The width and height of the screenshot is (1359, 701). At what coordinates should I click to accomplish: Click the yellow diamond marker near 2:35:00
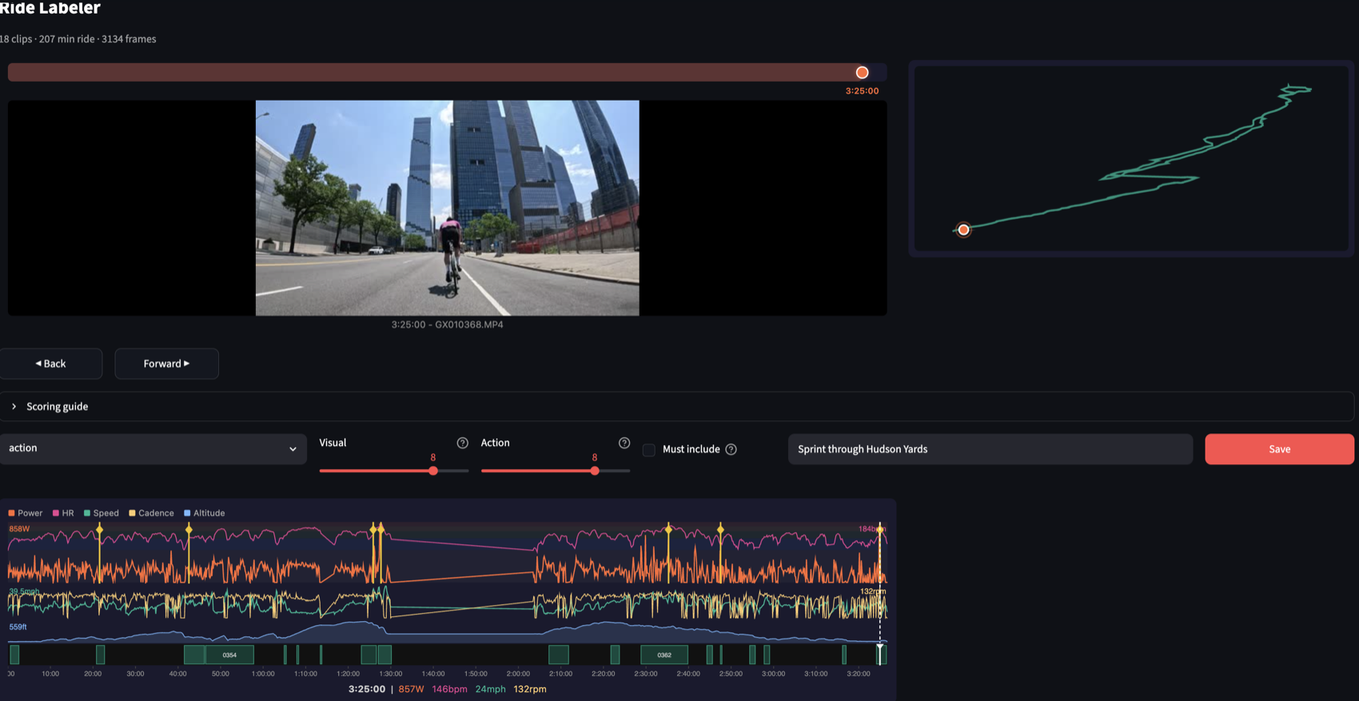pyautogui.click(x=668, y=528)
